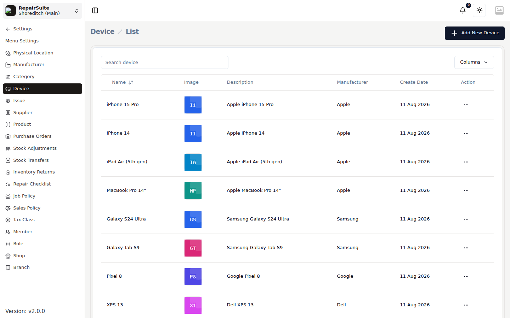Screen dimensions: 510x318
Task: Click Add New Device button
Action: coord(475,33)
